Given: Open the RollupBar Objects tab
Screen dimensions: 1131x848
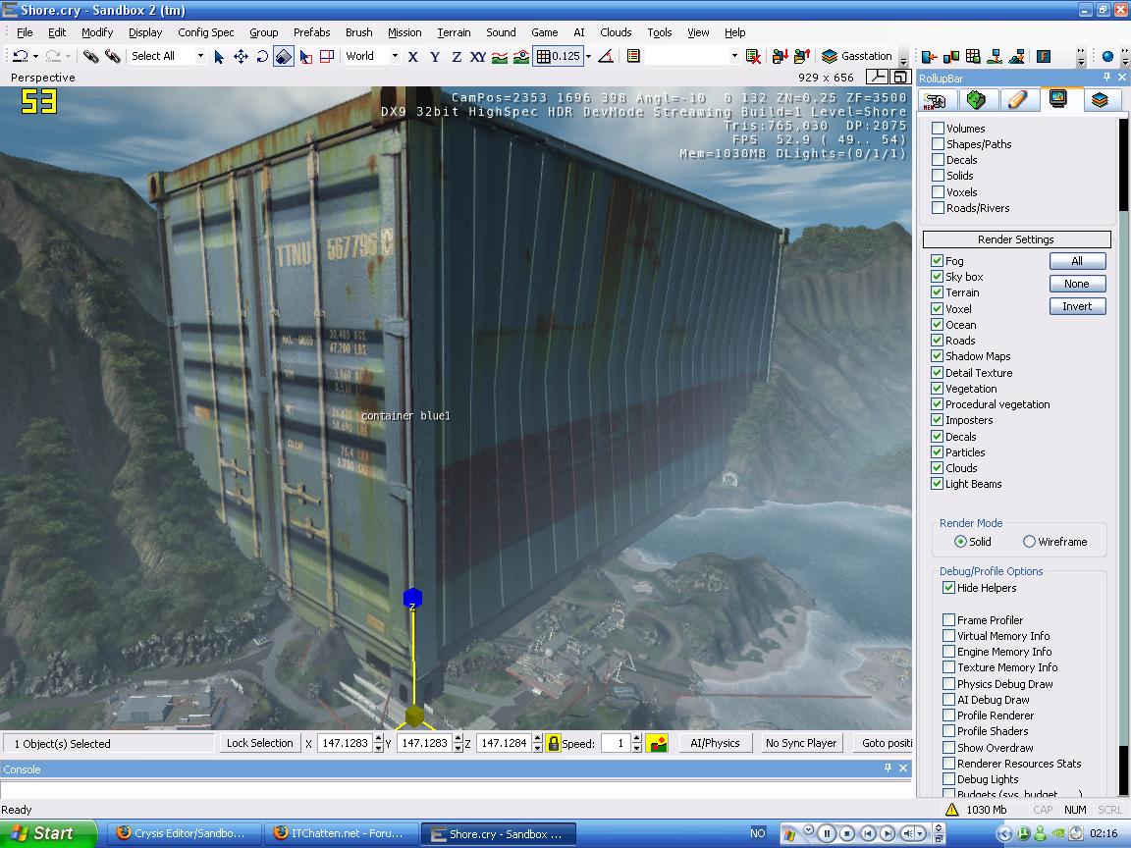Looking at the screenshot, I should [x=937, y=100].
